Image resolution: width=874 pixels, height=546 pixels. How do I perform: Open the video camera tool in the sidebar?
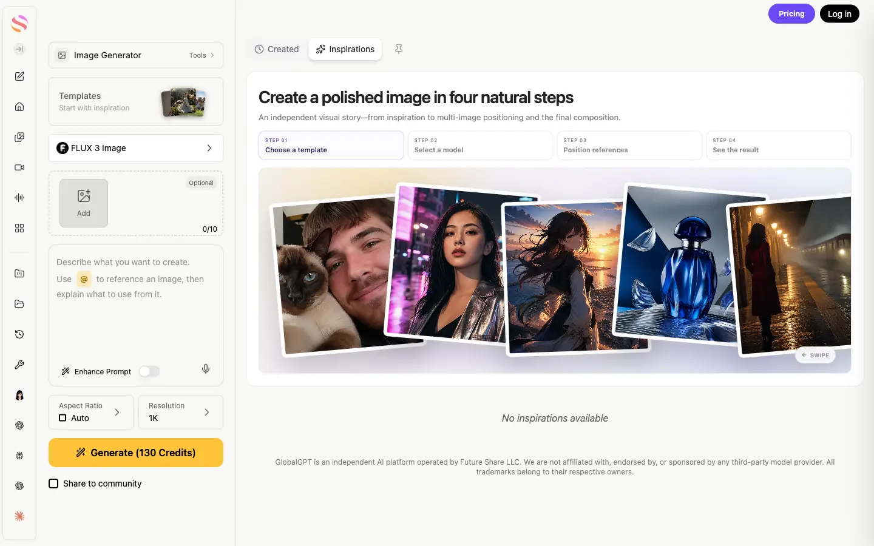(19, 167)
